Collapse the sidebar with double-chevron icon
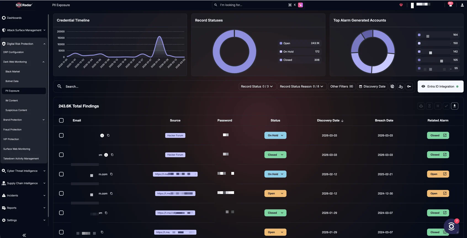The width and height of the screenshot is (467, 238). tap(24, 235)
